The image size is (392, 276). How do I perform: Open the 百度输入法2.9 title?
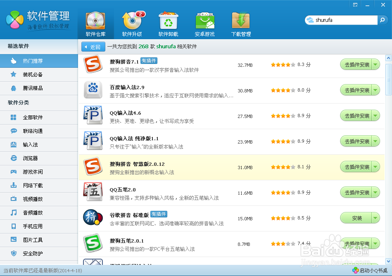click(x=127, y=87)
